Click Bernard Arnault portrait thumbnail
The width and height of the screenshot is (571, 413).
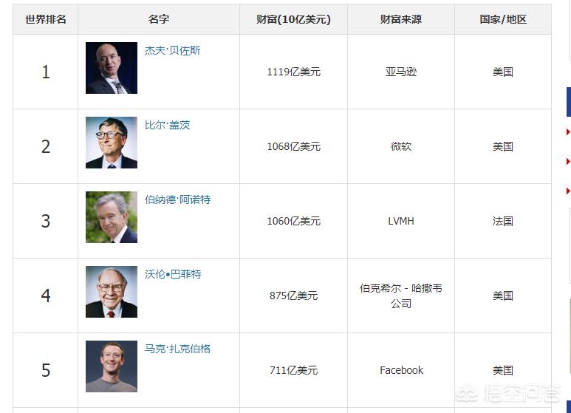112,217
